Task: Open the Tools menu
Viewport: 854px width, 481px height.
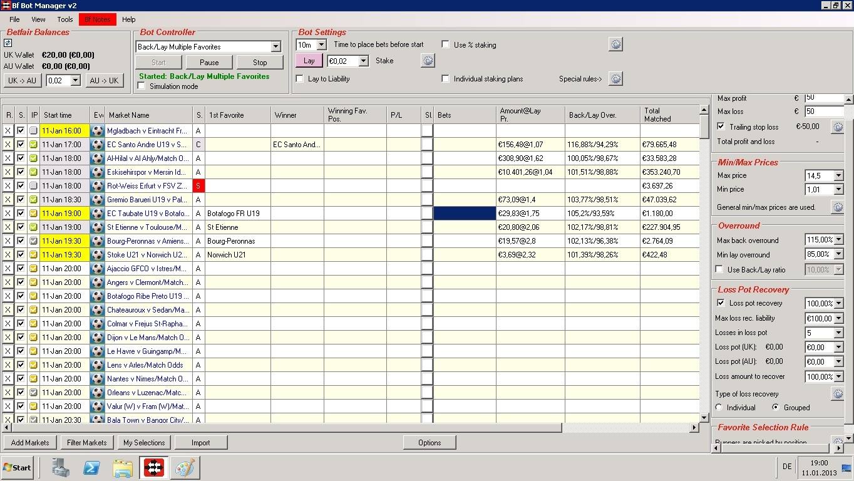Action: click(65, 19)
